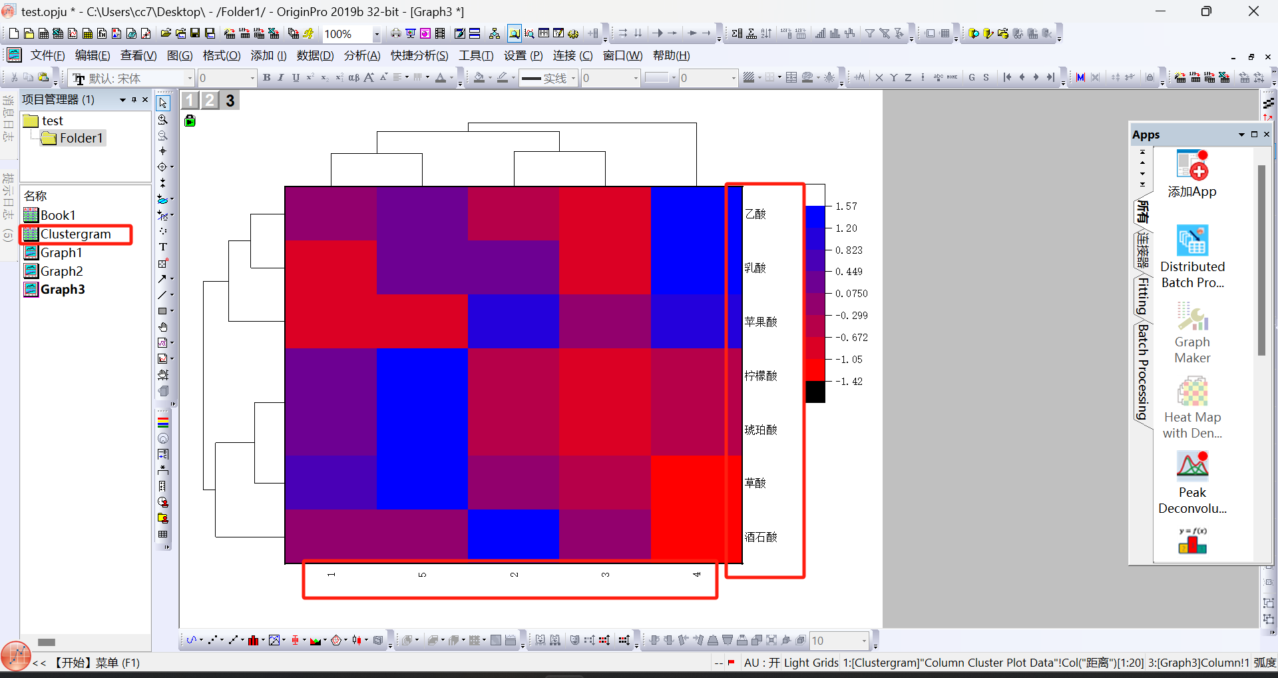Image resolution: width=1278 pixels, height=678 pixels.
Task: Choose the Arrow drawing tool
Action: pos(162,279)
